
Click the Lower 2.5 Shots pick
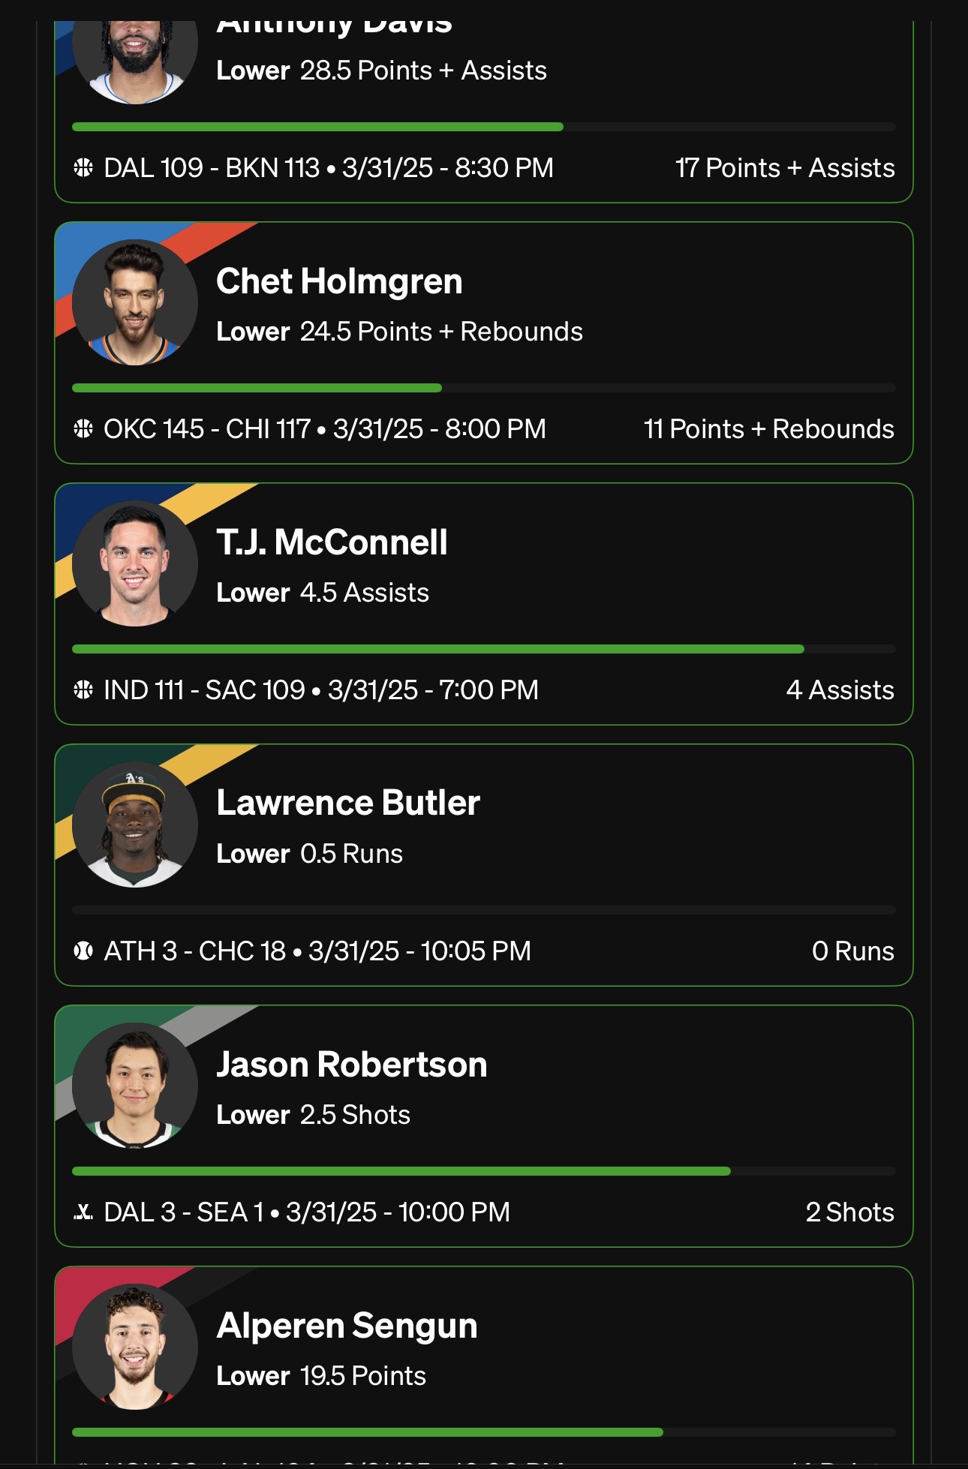(313, 1115)
